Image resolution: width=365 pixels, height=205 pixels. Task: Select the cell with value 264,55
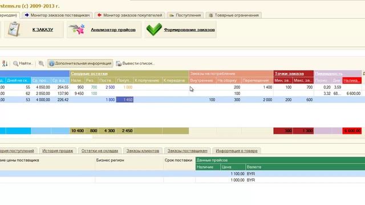[x=60, y=87]
